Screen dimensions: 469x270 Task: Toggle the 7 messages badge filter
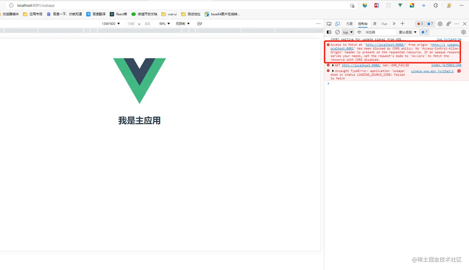pyautogui.click(x=430, y=24)
